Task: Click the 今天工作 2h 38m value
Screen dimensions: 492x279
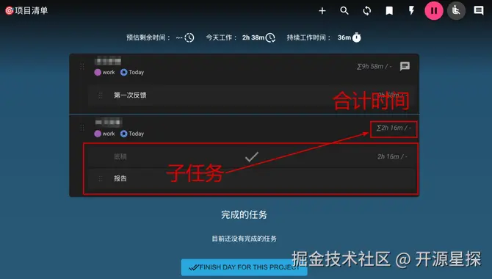Action: pyautogui.click(x=253, y=37)
